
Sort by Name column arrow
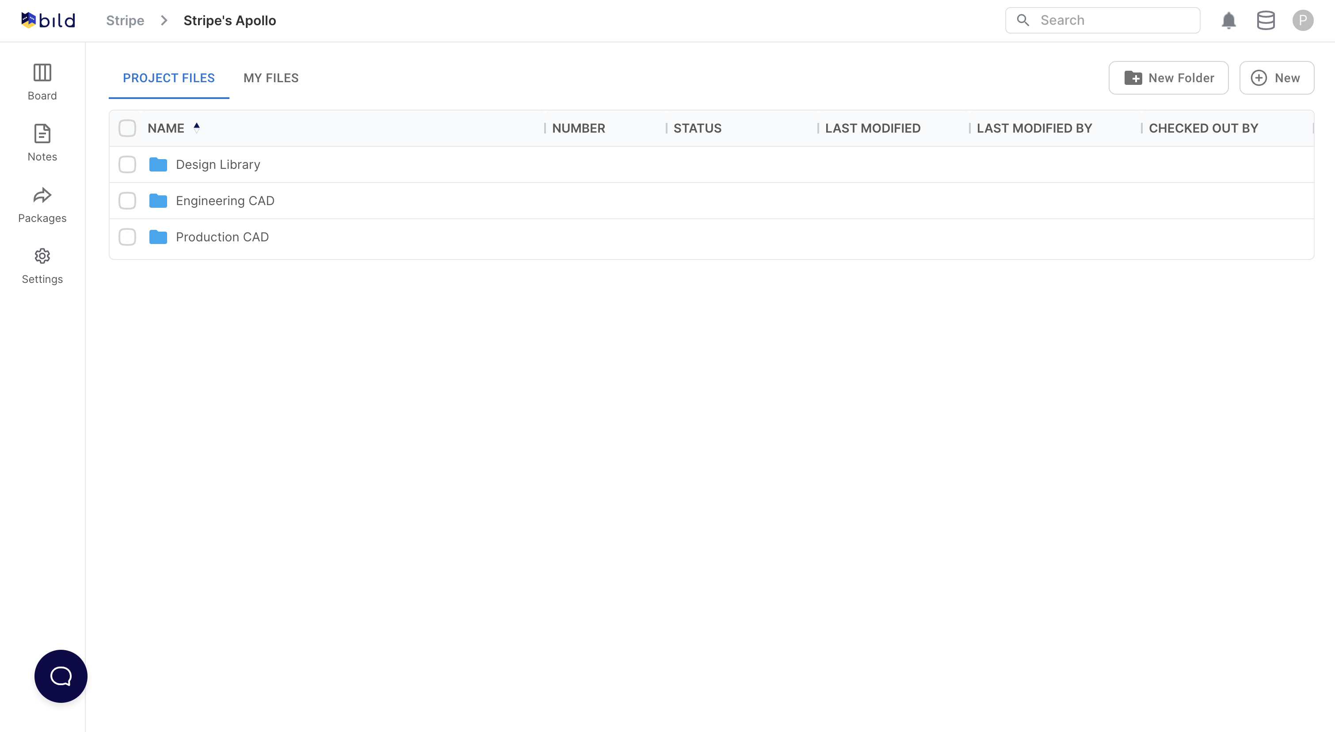[196, 127]
